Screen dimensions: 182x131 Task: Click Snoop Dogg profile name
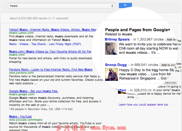point(116,65)
